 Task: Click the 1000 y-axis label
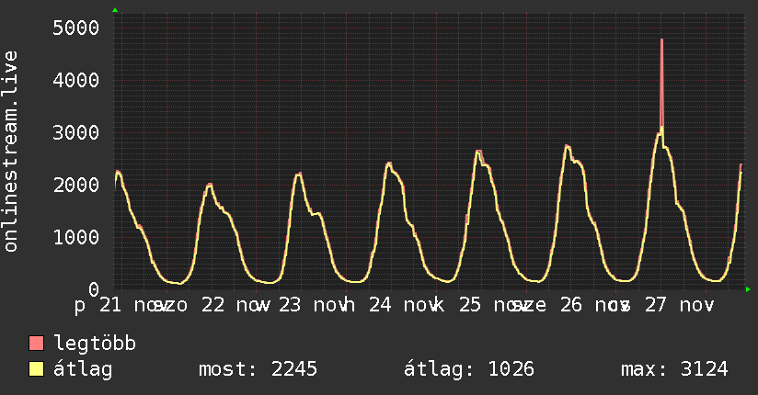click(76, 237)
